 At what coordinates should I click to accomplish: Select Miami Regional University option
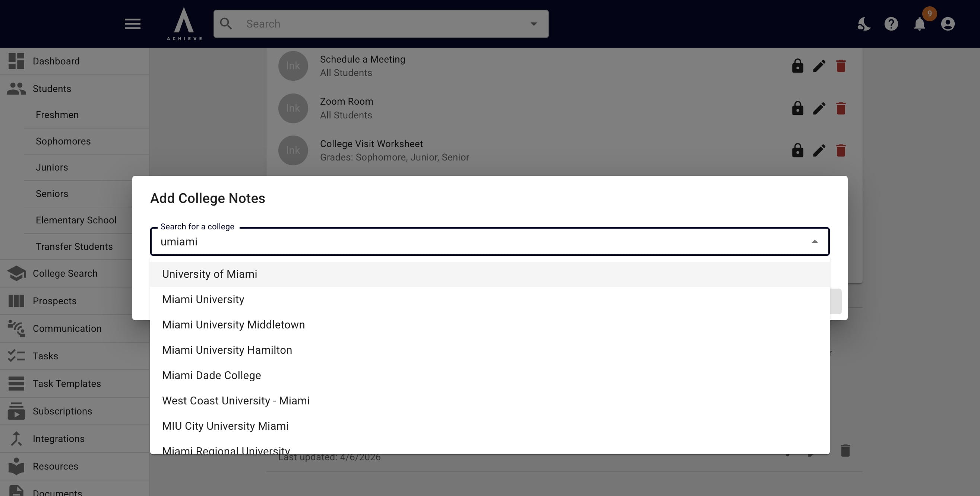(490, 447)
